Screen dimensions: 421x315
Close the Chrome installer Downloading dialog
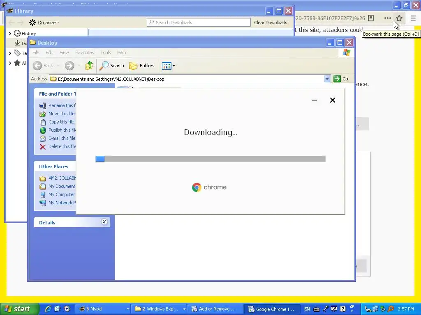point(332,100)
